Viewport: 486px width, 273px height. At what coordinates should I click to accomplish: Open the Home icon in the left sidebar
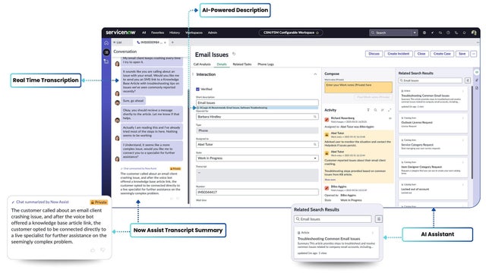(106, 43)
